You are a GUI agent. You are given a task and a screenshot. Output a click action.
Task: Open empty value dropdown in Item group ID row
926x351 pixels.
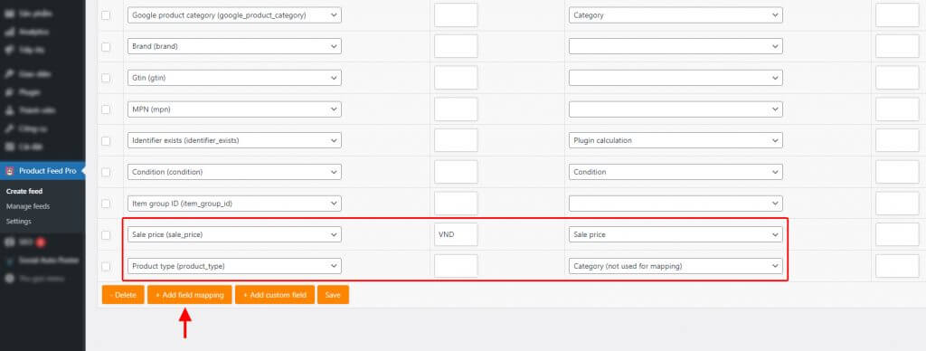[676, 204]
